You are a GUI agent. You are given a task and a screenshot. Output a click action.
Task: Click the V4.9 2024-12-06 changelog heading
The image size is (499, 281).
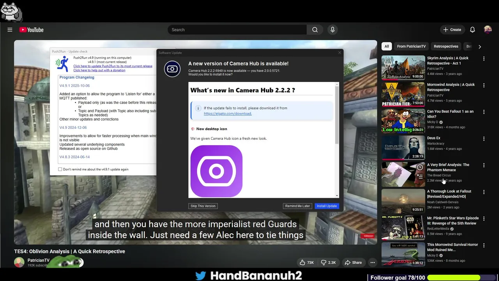[73, 128]
